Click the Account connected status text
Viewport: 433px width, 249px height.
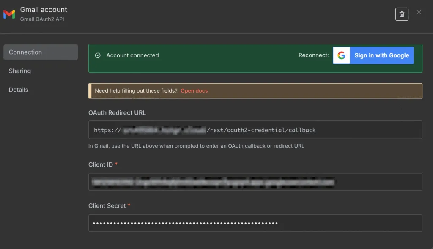click(133, 55)
